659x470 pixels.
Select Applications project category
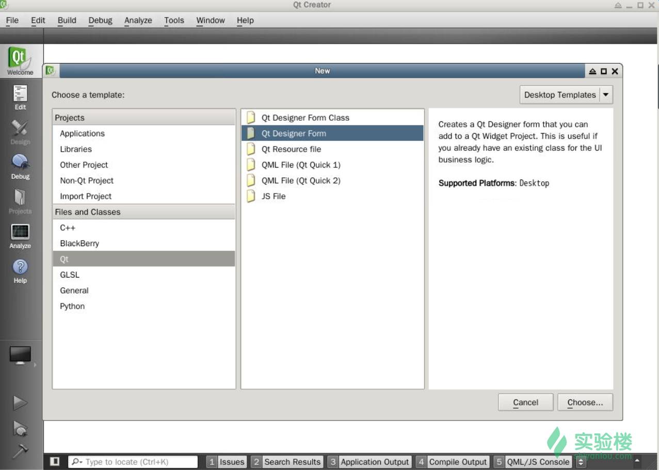coord(144,134)
